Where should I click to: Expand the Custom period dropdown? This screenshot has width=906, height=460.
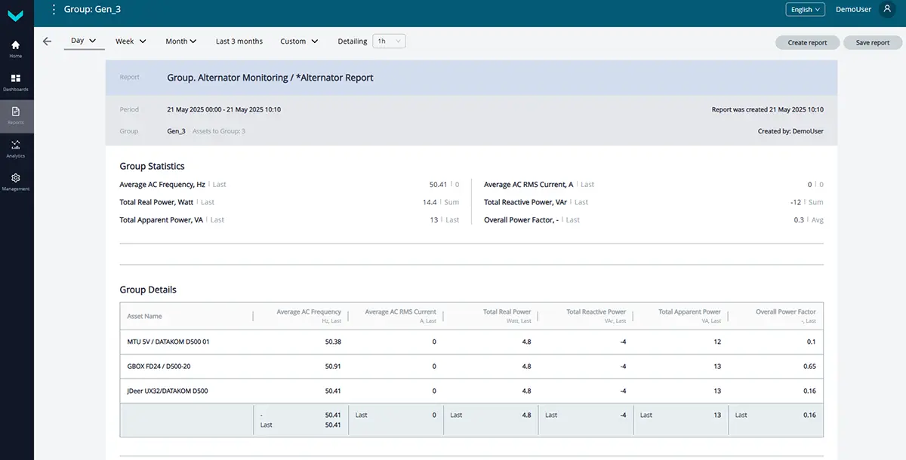pyautogui.click(x=299, y=41)
